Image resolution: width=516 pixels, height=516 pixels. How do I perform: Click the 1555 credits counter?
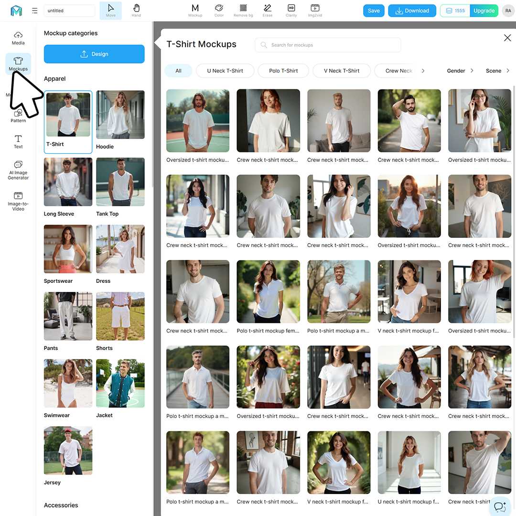(x=455, y=11)
